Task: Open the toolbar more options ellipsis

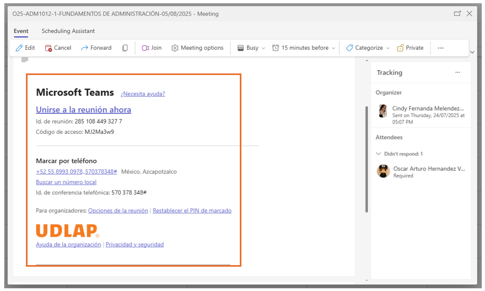Action: pos(441,48)
